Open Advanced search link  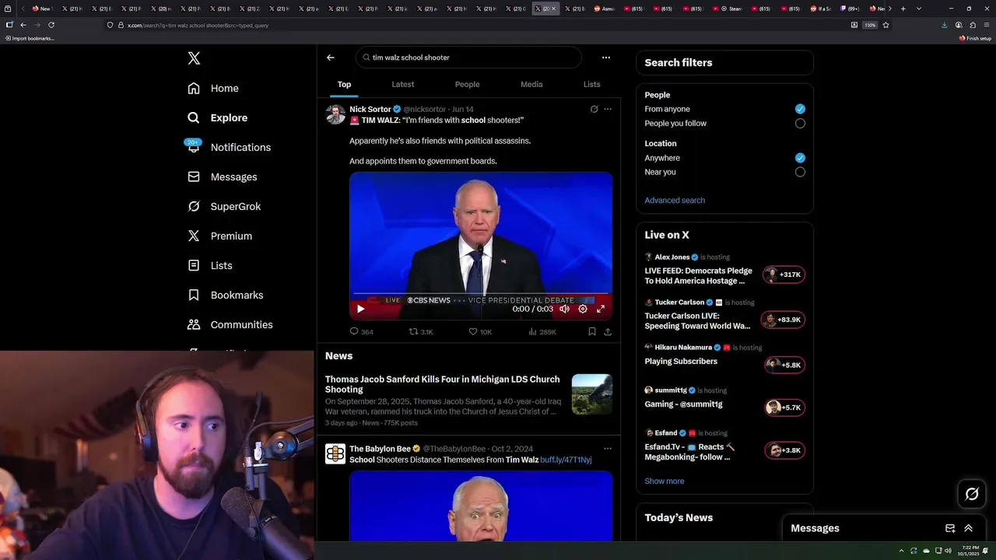[675, 200]
